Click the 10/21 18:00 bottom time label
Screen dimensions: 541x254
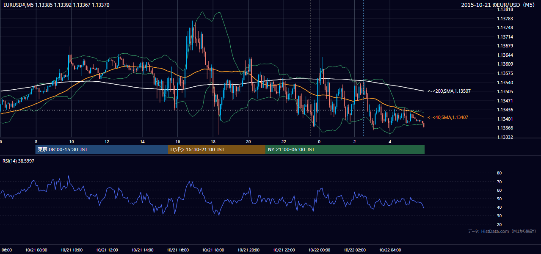(213, 250)
